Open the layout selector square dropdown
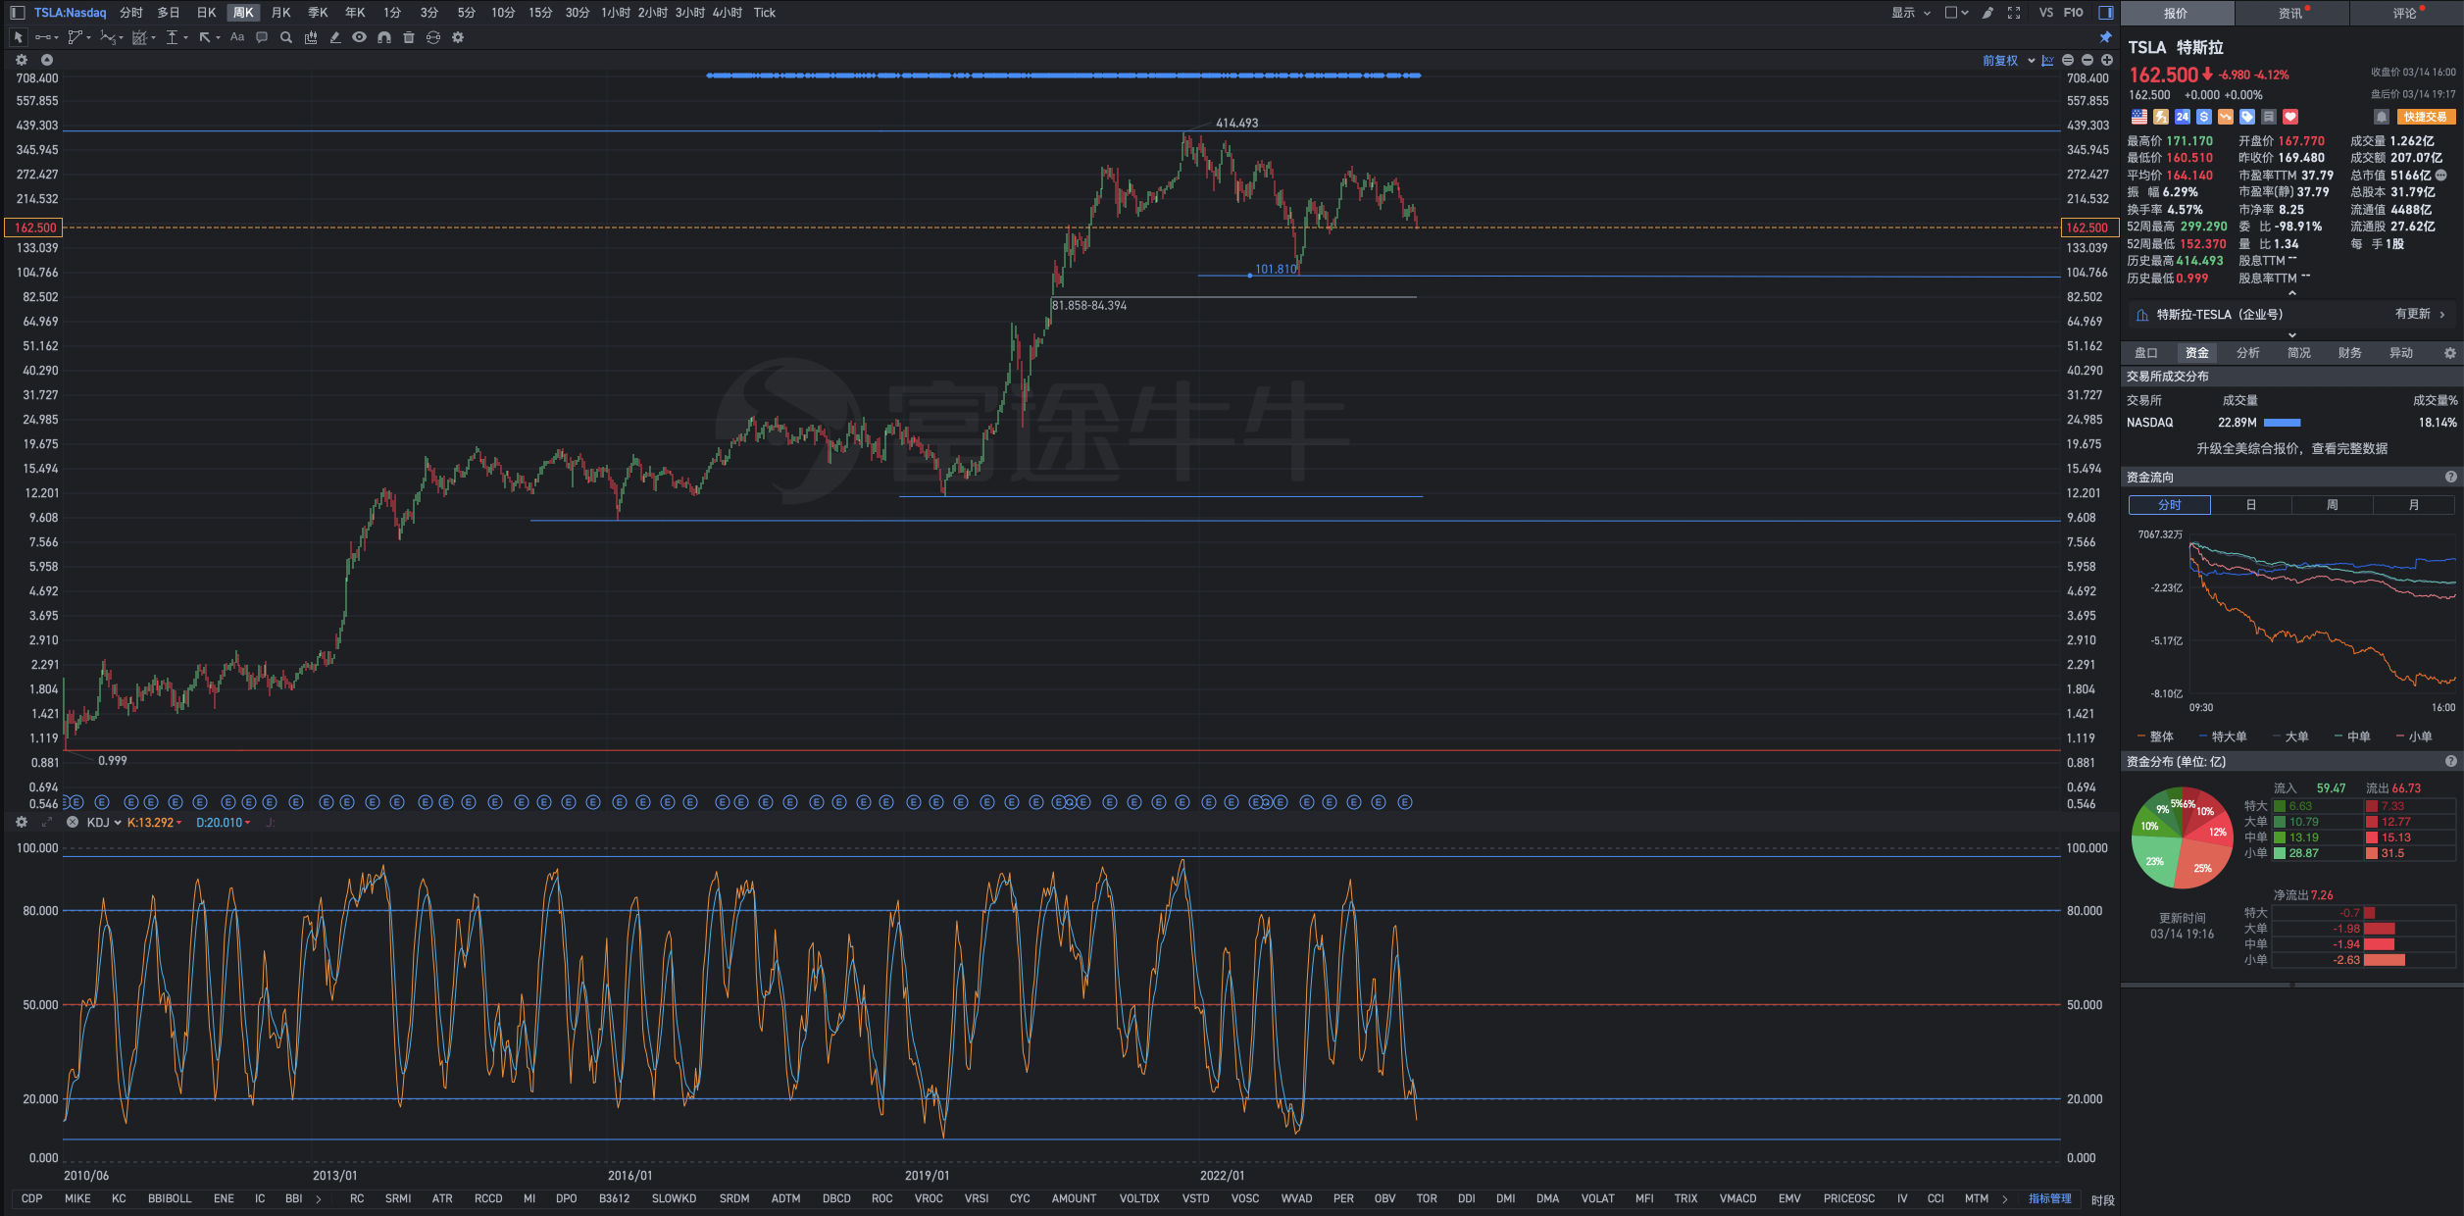 click(x=1956, y=13)
